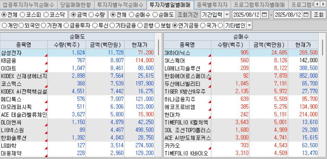Image resolution: width=327 pixels, height=159 pixels.
Task: Click the end date input field
Action: coord(288,15)
